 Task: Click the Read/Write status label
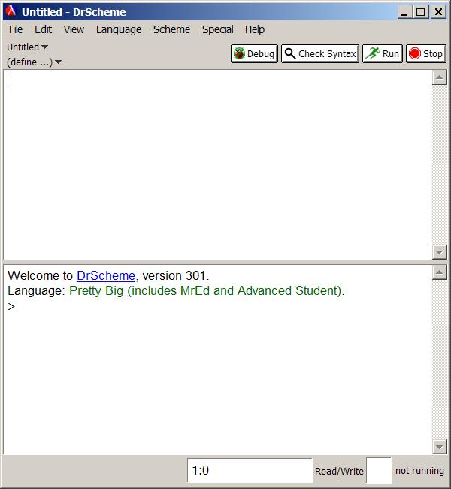339,471
